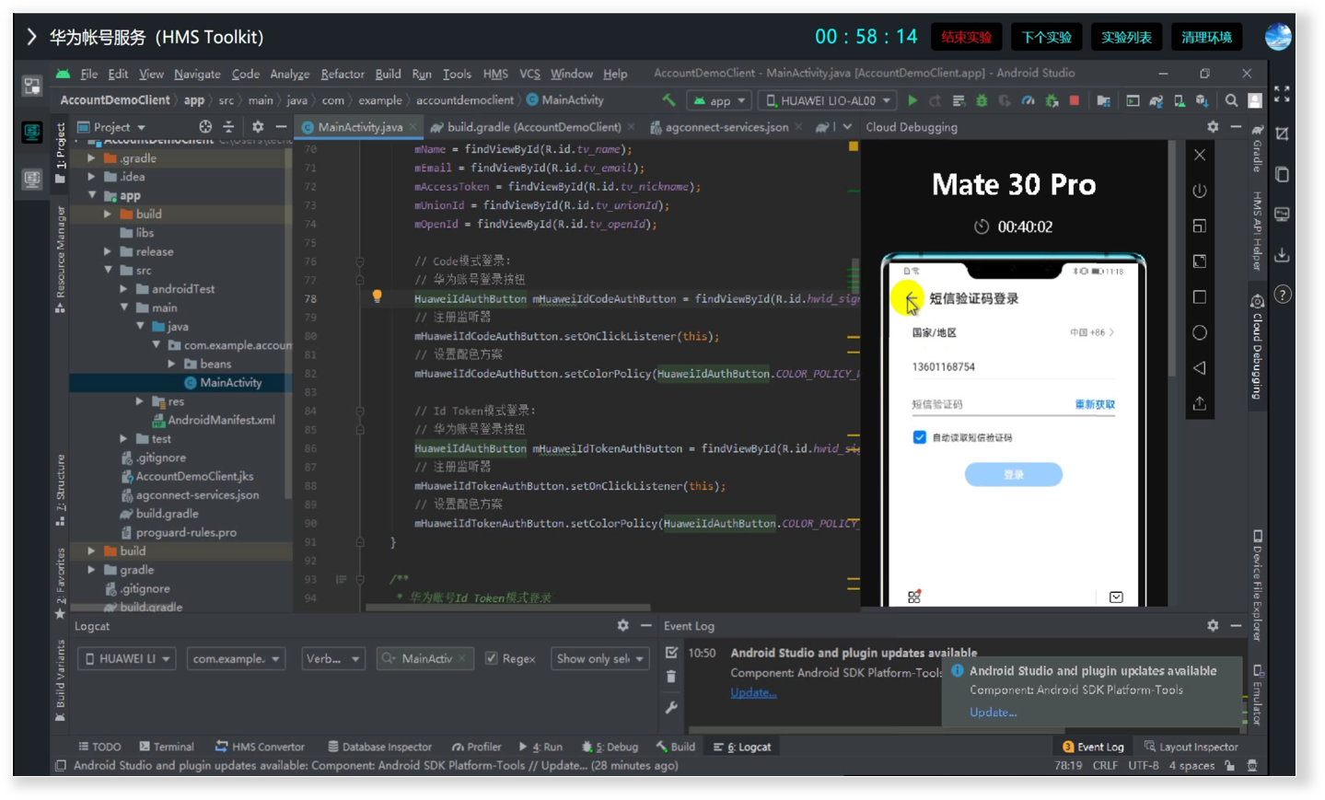The image size is (1325, 800).
Task: Collapse all in Project panel icon
Action: click(229, 127)
